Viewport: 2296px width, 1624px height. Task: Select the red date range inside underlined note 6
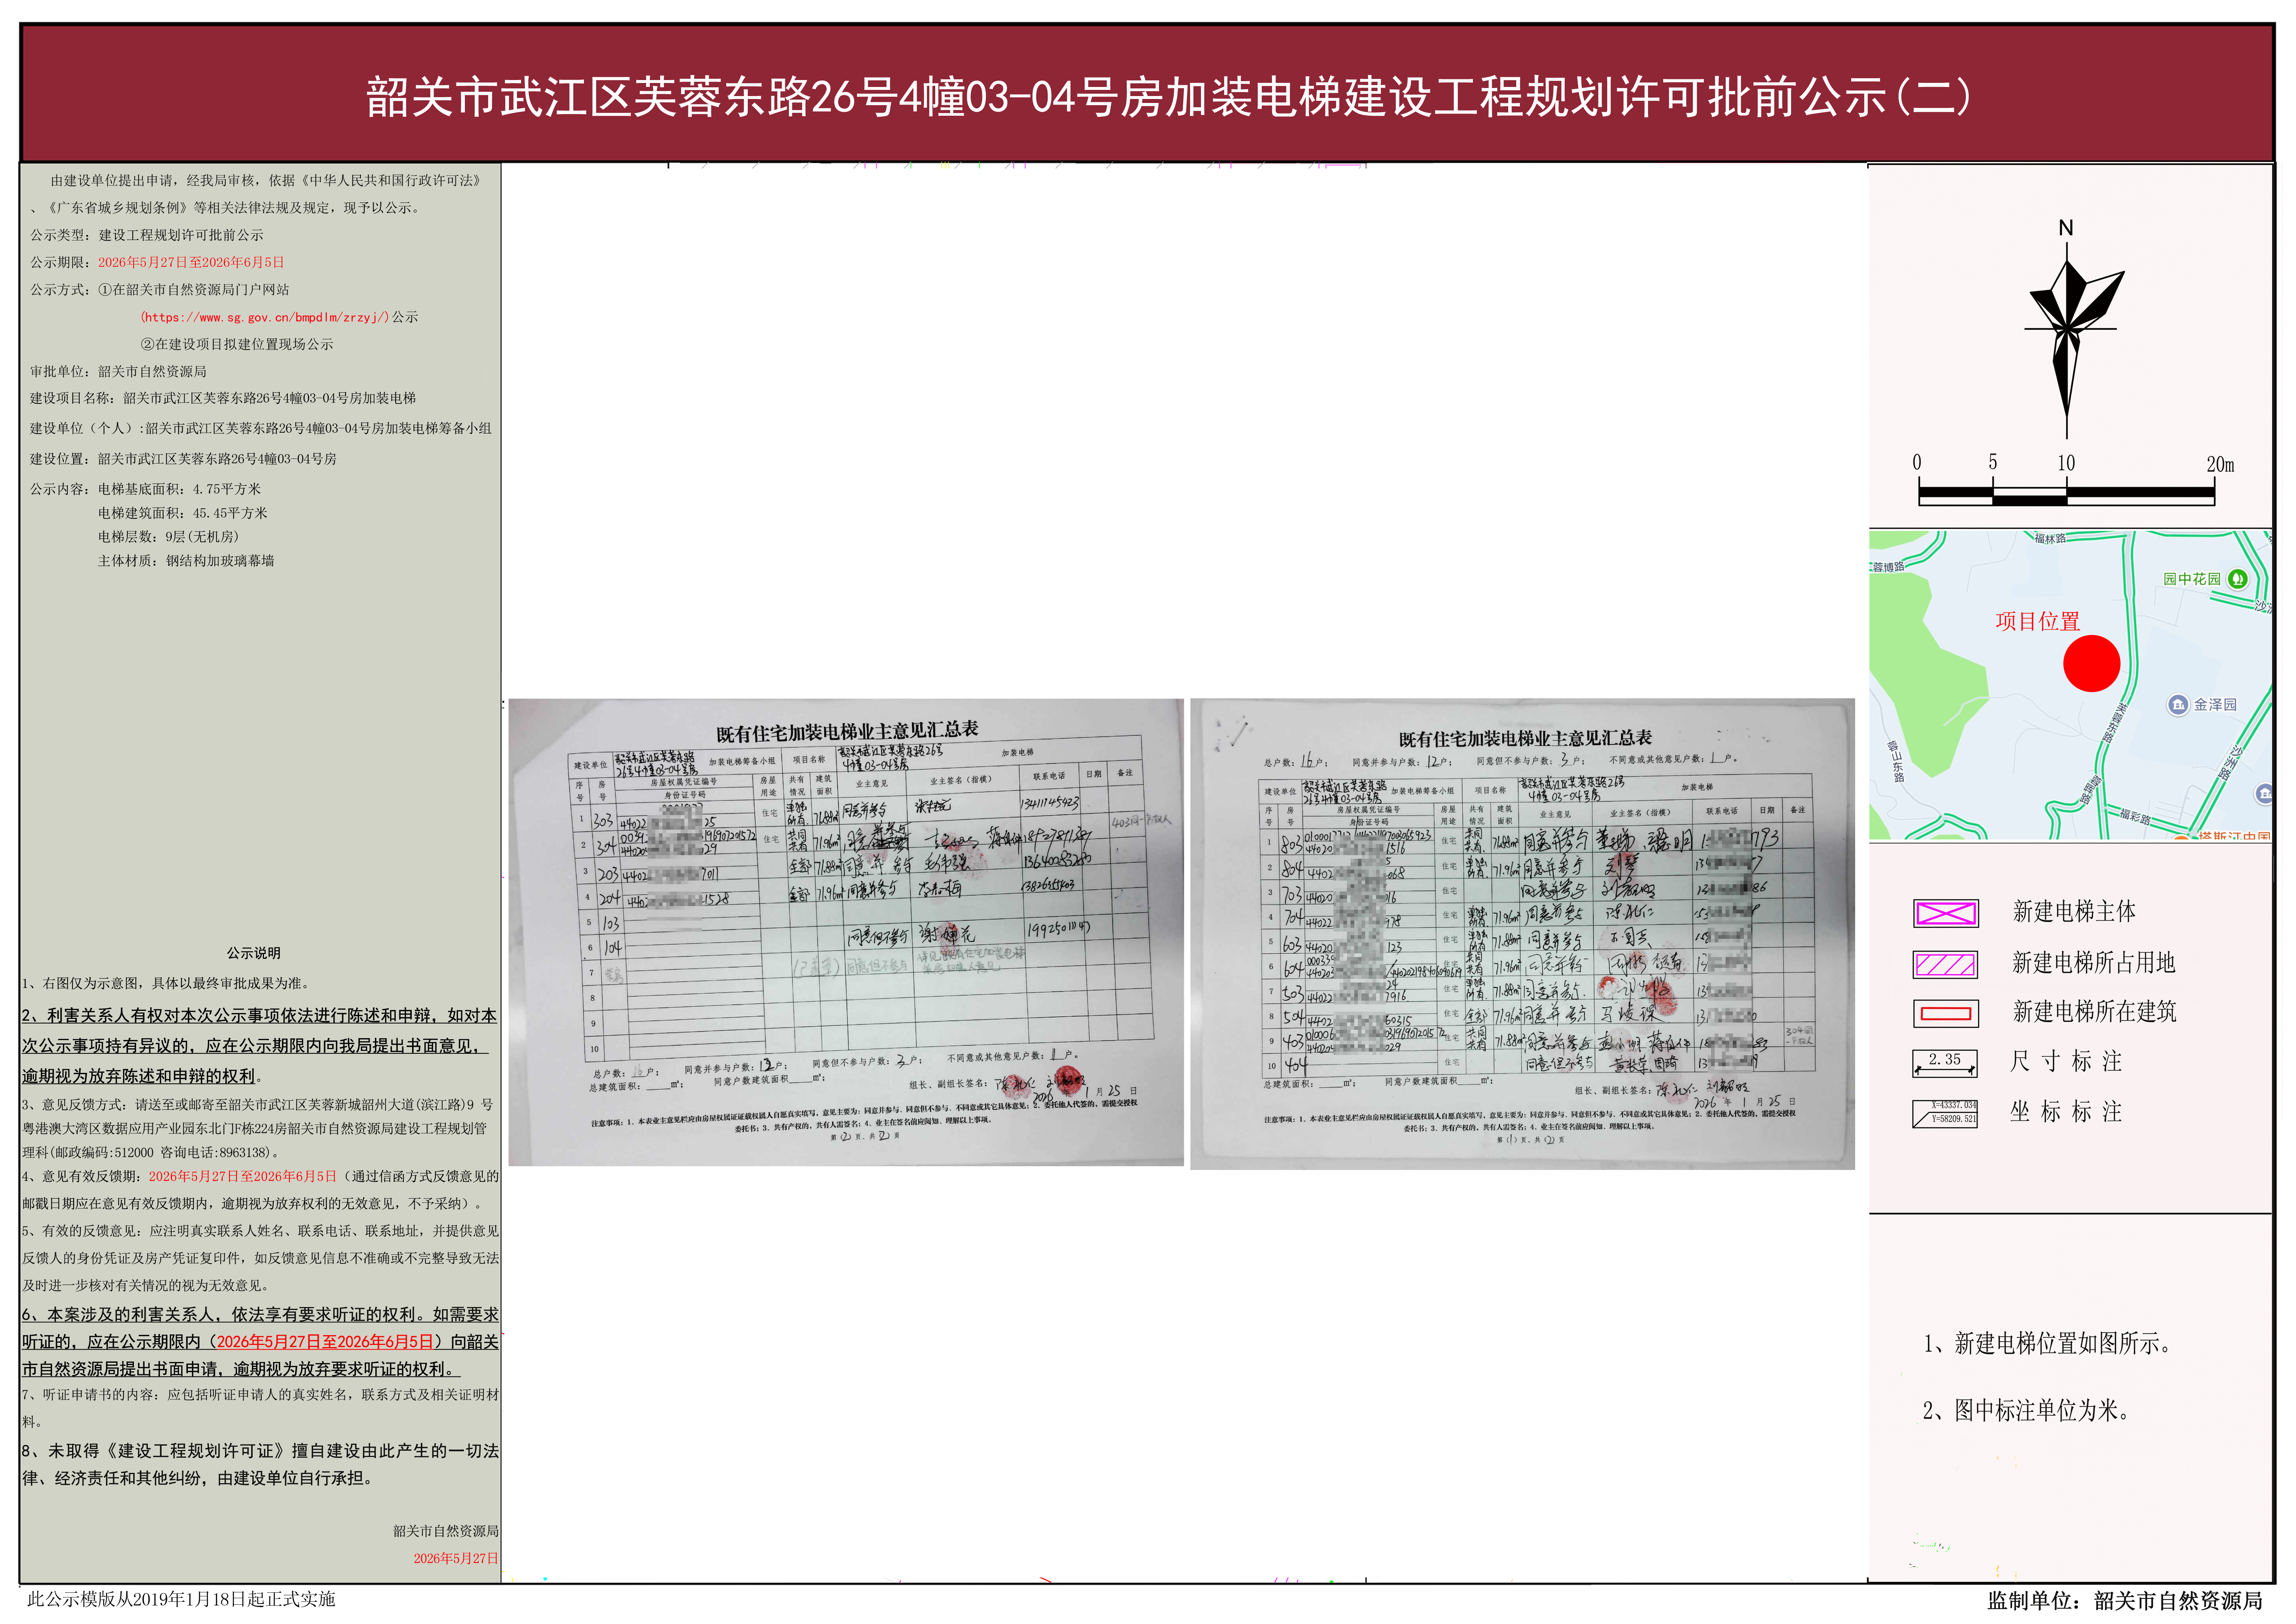325,1342
